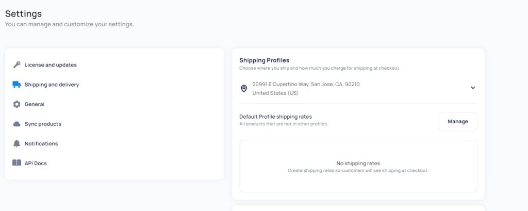Open the Sync products section
Image resolution: width=528 pixels, height=211 pixels.
pos(43,124)
